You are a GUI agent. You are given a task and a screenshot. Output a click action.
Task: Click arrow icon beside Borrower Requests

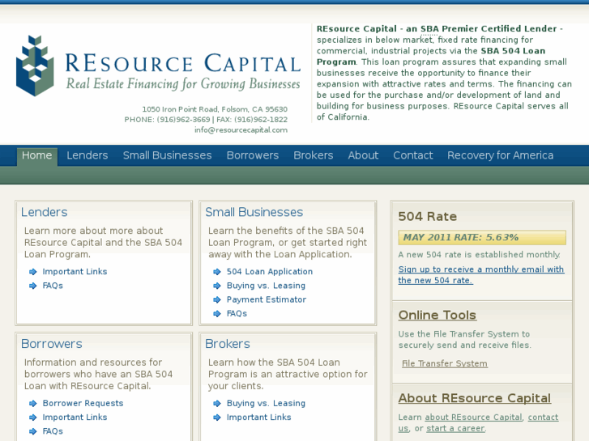point(33,404)
